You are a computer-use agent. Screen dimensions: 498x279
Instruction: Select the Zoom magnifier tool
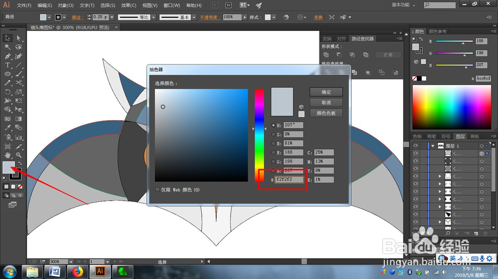pos(18,155)
